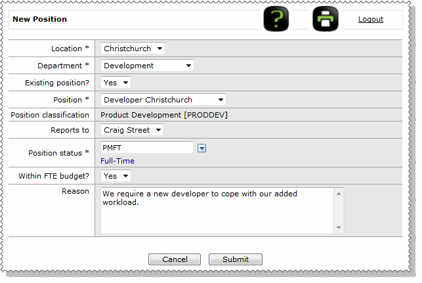Click the Within FTE budget? label
This screenshot has height=283, width=422.
pos(54,176)
